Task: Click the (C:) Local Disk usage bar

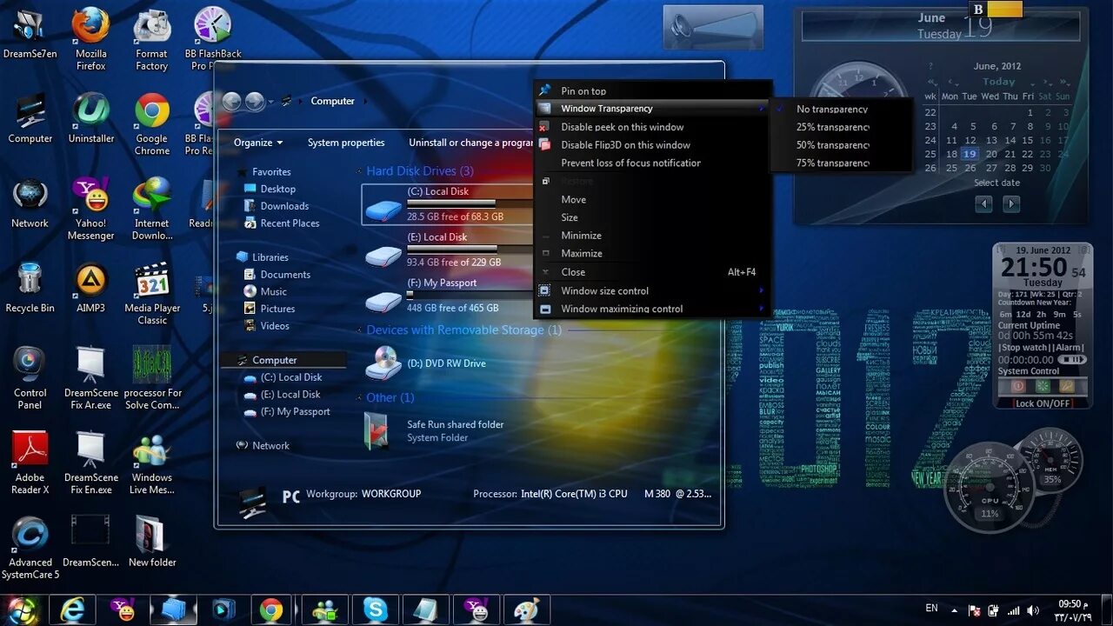Action: [x=470, y=203]
